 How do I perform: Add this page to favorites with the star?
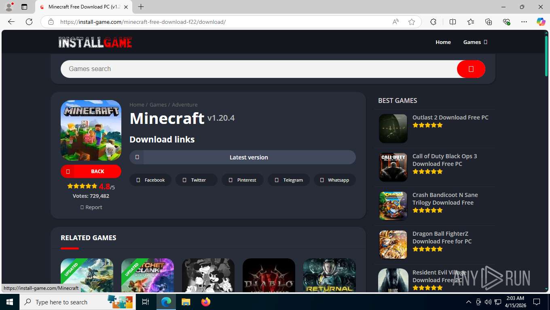[x=412, y=22]
